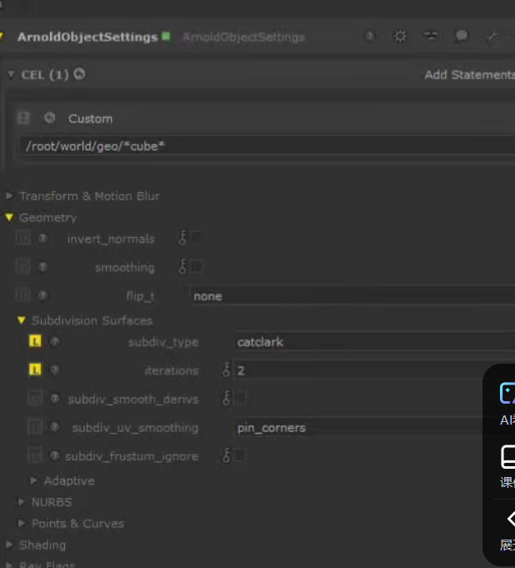The image size is (515, 568).
Task: Click the gear settings icon in node header
Action: click(401, 37)
